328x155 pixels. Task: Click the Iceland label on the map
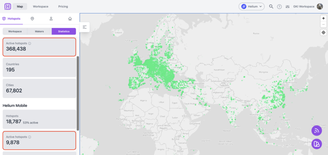(x=118, y=33)
